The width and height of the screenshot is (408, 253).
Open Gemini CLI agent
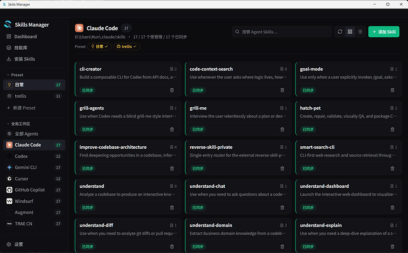[x=34, y=168]
